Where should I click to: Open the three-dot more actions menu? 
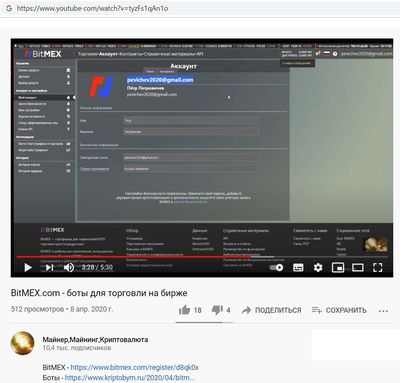[x=383, y=311]
